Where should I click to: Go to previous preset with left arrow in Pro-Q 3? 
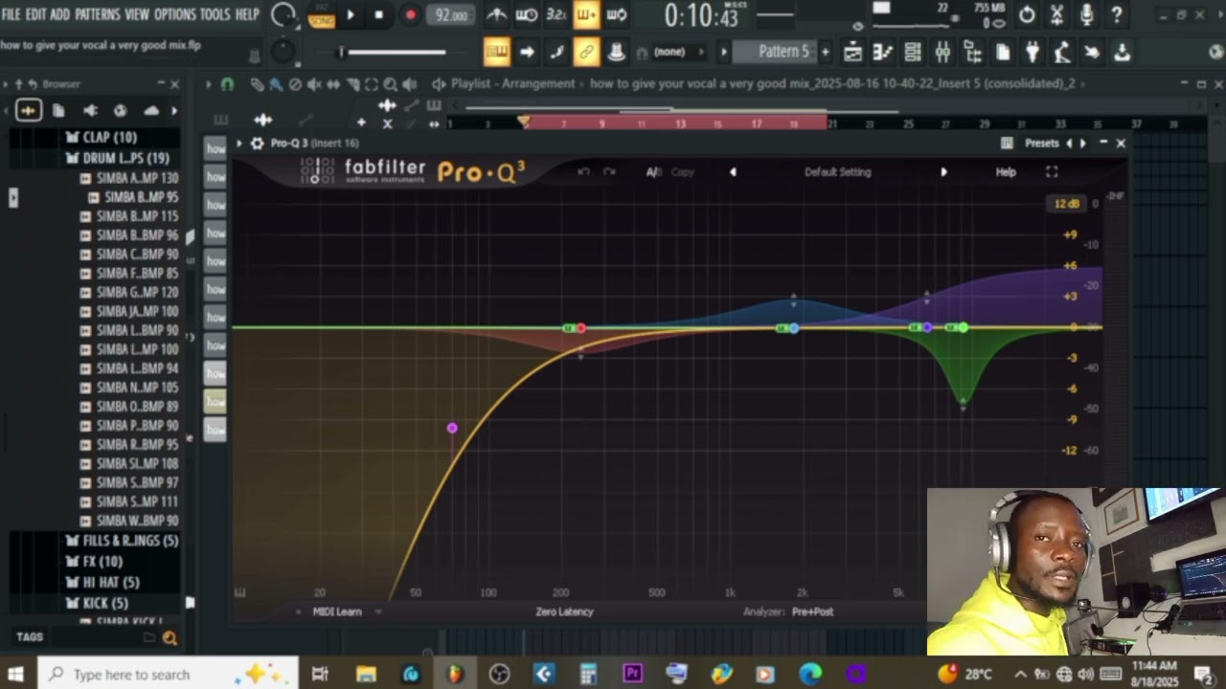pyautogui.click(x=733, y=172)
